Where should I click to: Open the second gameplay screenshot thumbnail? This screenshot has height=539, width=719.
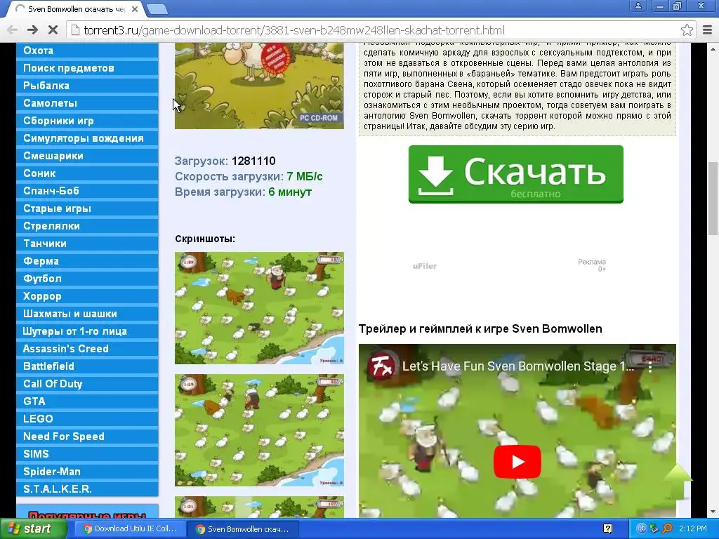click(x=259, y=430)
